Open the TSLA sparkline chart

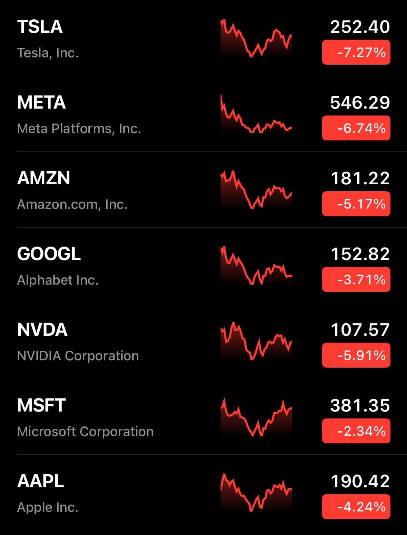pos(256,38)
